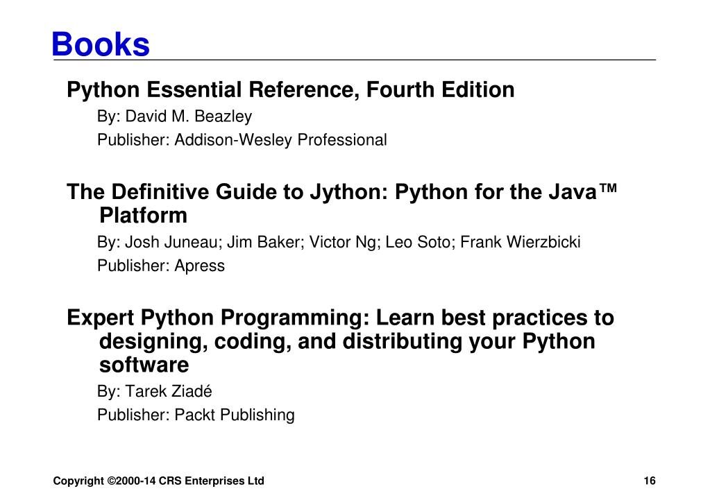Click the 'Books' slide title
Viewport: 710px width, 491px height.
(x=101, y=44)
